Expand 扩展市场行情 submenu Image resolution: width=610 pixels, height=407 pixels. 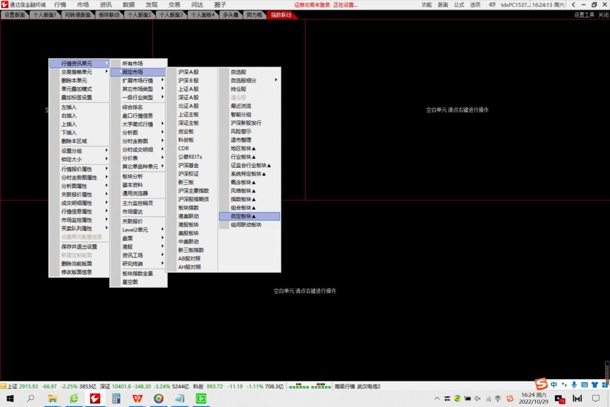tap(139, 81)
